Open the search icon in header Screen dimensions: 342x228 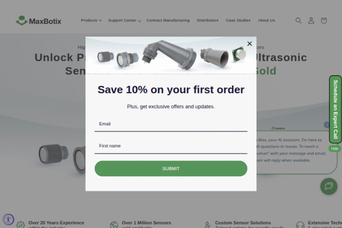[x=298, y=20]
